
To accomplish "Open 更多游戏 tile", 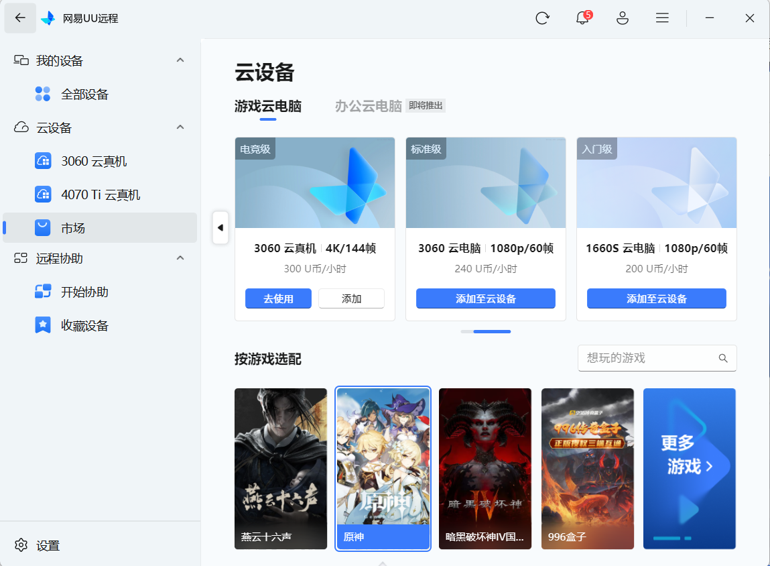I will point(690,469).
